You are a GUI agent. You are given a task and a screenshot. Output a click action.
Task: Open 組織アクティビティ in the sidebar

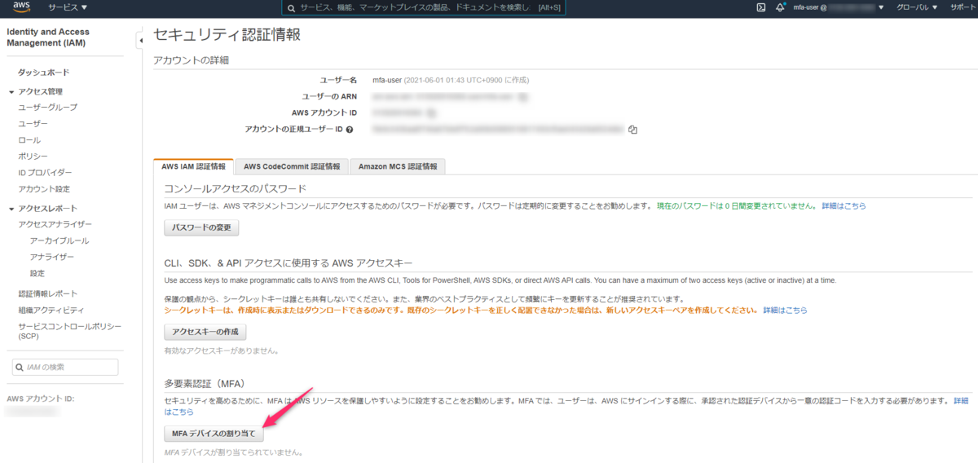[51, 310]
